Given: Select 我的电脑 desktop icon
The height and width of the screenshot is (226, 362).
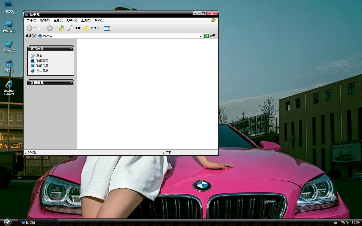Looking at the screenshot, I should coord(9,27).
